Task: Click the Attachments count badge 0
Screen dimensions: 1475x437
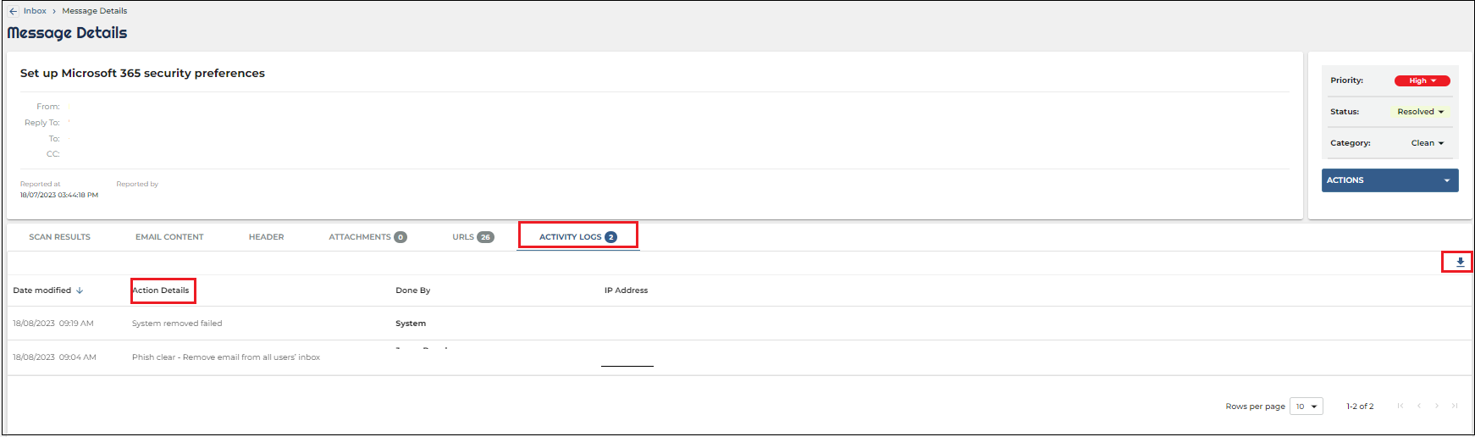Action: (401, 237)
